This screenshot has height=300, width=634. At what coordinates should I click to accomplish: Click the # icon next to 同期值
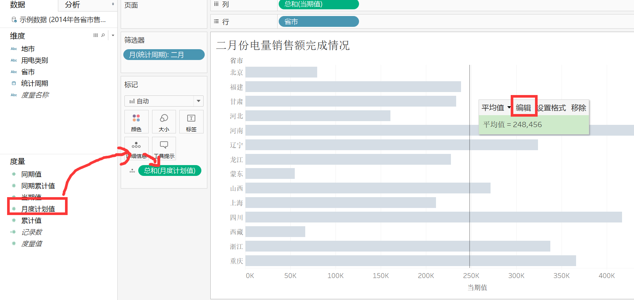coord(14,174)
